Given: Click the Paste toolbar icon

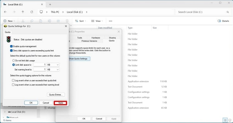Looking at the screenshot, I should point(41,21).
